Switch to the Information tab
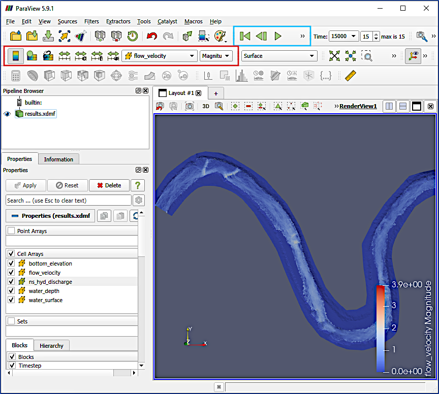Screen dimensions: 439x394 click(x=58, y=159)
